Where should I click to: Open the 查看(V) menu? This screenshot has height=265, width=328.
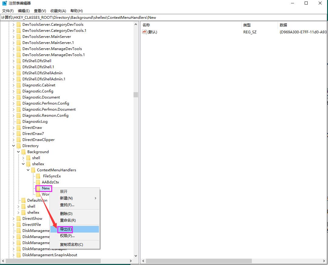(40, 11)
